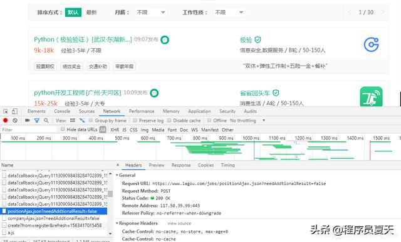Toggle the blue filter funnel icon

pyautogui.click(x=37, y=121)
